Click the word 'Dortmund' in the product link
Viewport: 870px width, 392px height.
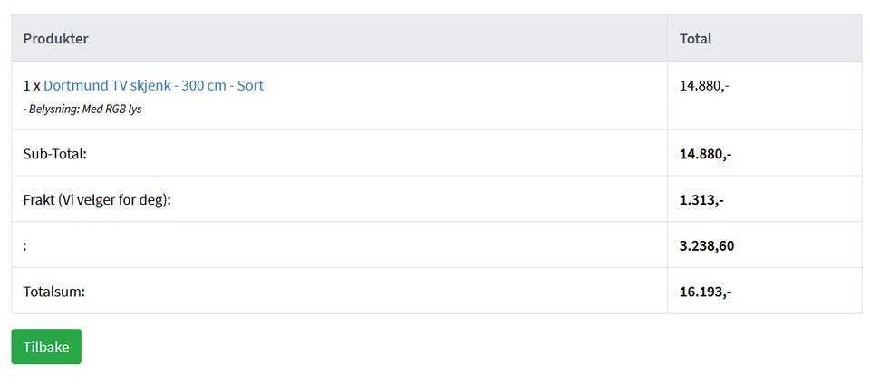[76, 85]
